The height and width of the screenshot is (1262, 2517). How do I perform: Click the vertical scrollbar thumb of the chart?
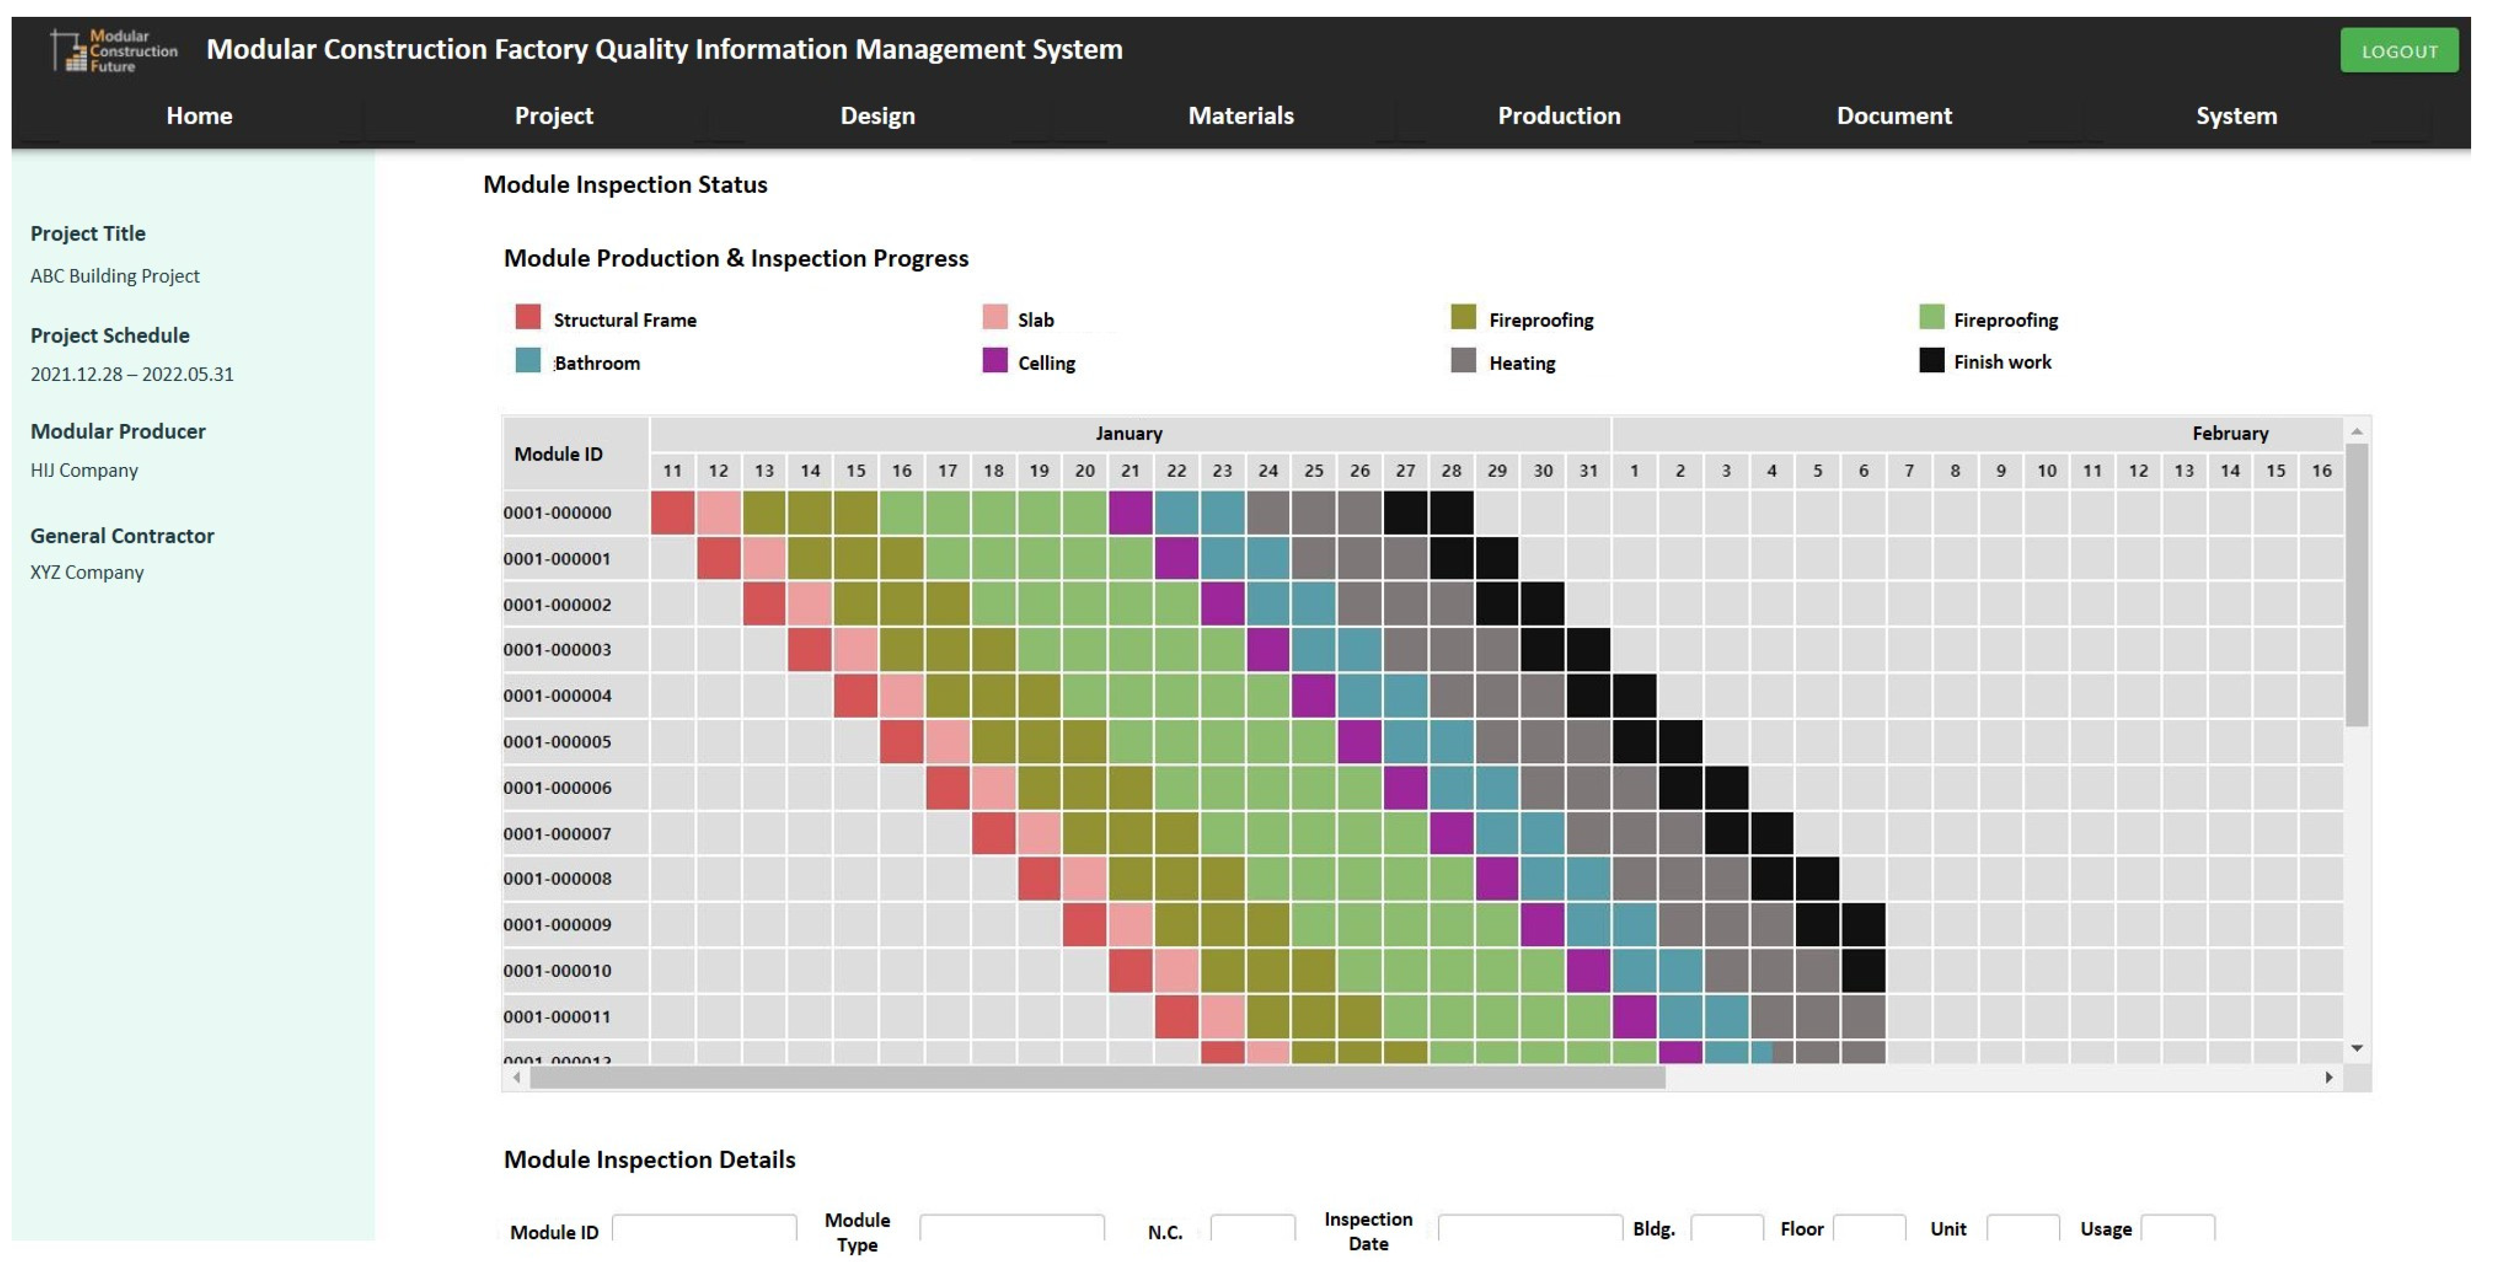(2356, 586)
